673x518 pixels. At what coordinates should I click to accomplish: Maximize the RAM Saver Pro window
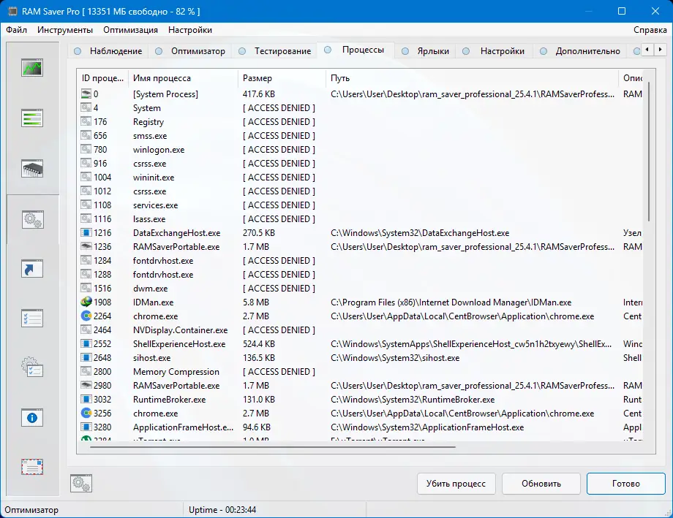click(622, 11)
